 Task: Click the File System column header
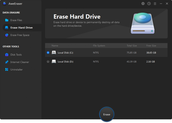pyautogui.click(x=99, y=46)
